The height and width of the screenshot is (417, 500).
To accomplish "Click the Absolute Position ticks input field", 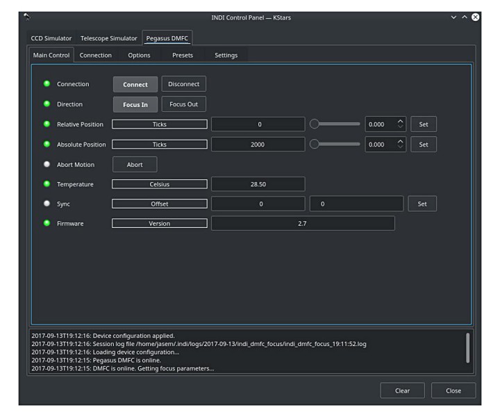I will 258,145.
